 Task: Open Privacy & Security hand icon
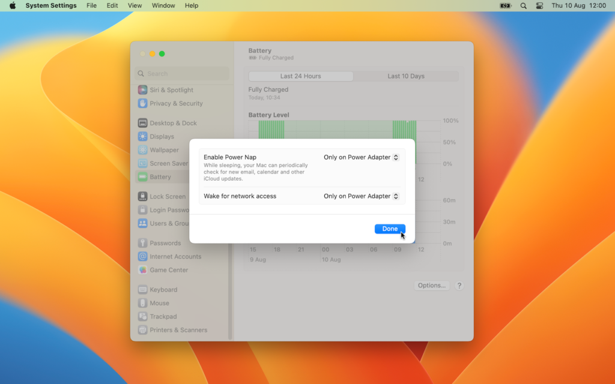coord(142,103)
